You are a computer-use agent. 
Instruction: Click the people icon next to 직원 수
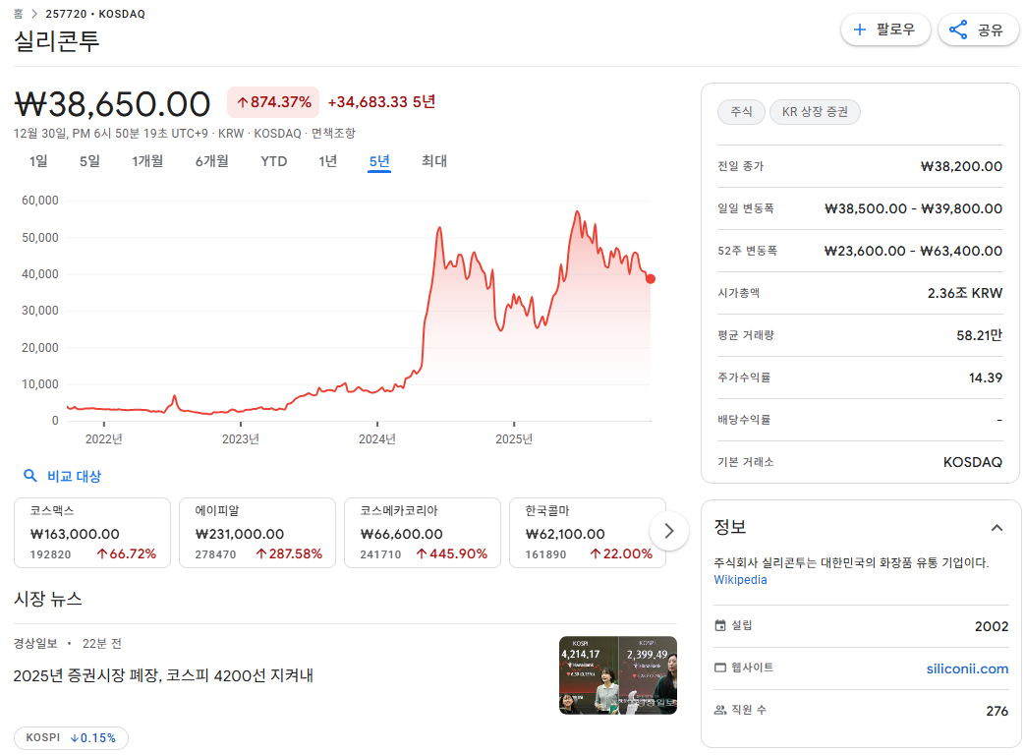[x=720, y=710]
